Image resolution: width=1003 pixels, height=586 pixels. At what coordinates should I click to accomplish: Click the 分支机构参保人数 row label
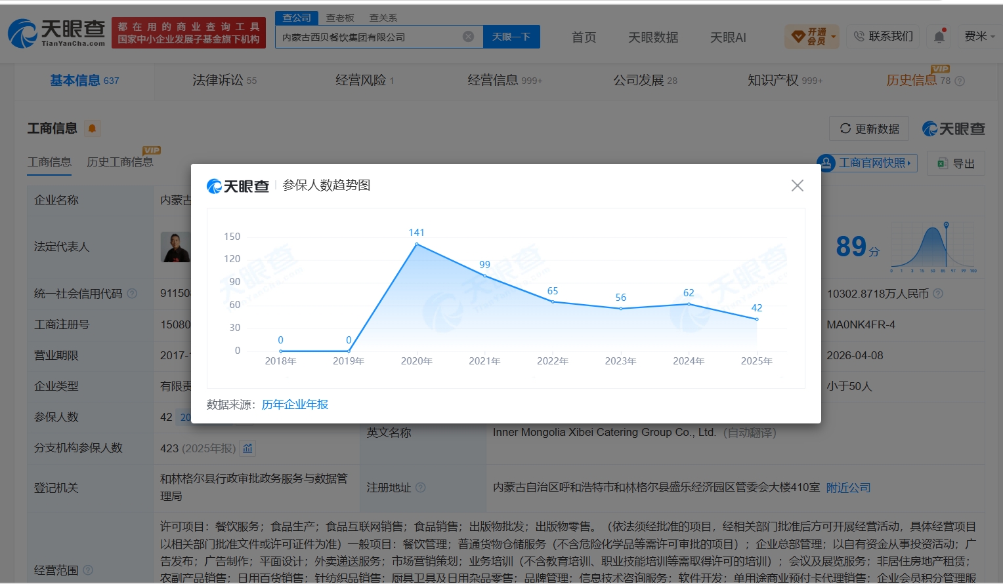pos(78,448)
